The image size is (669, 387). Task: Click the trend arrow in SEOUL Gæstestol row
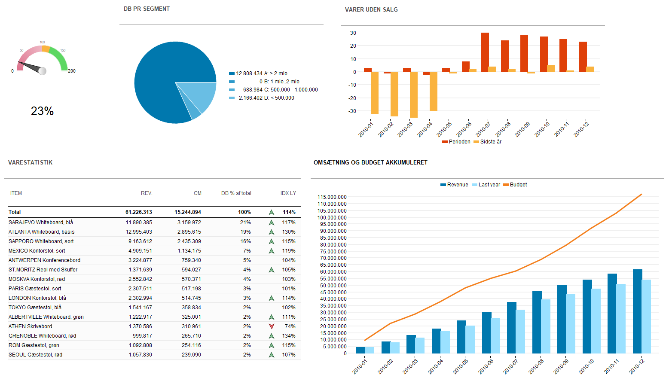[x=272, y=355]
